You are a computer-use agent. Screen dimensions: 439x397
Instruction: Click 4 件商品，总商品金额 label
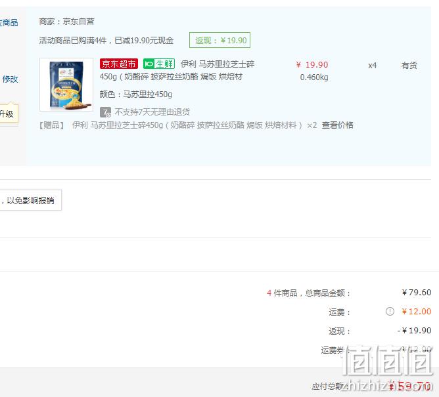[308, 293]
